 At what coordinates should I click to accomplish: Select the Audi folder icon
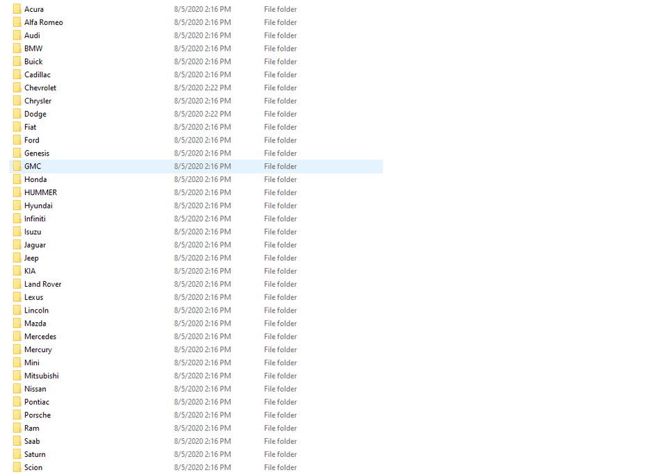point(17,35)
